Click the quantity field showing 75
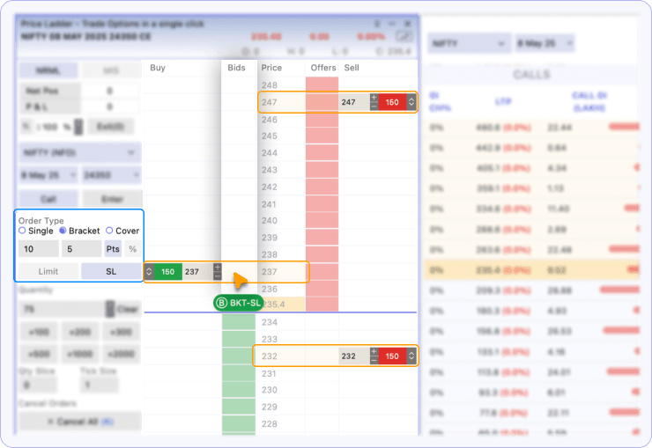The image size is (652, 448). [63, 309]
